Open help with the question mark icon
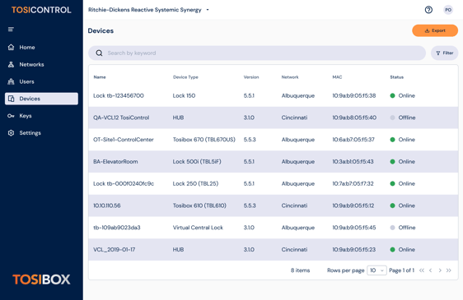Screen dimensions: 463x300 tap(428, 10)
